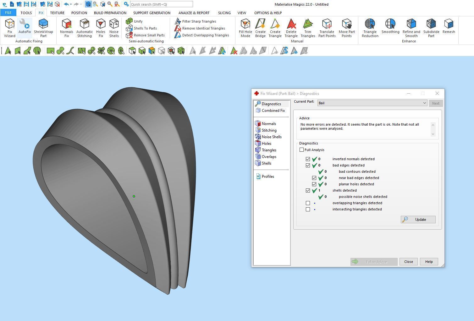The width and height of the screenshot is (474, 321).
Task: Uncheck inverted normals detected
Action: 308,159
